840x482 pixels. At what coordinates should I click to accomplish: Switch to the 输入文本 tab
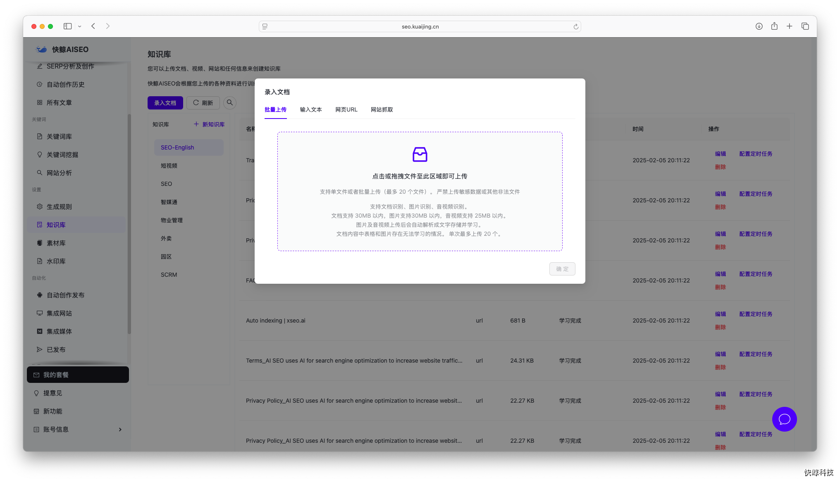point(311,109)
